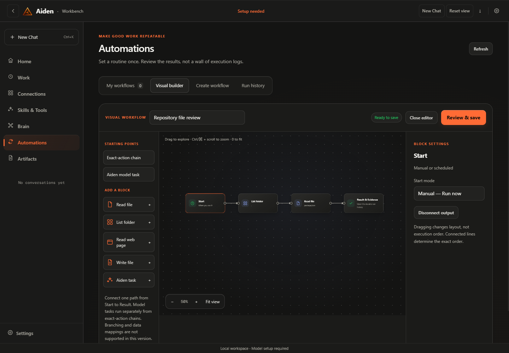
Task: Open Skills & Tools page
Action: tap(41, 110)
